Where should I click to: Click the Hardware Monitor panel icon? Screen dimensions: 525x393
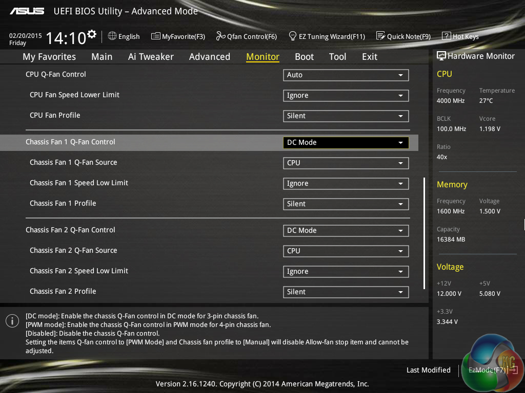pyautogui.click(x=441, y=56)
